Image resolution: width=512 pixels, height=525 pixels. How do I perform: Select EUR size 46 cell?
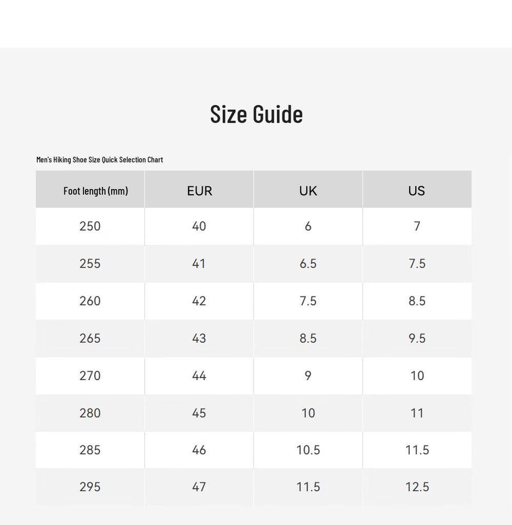(199, 450)
